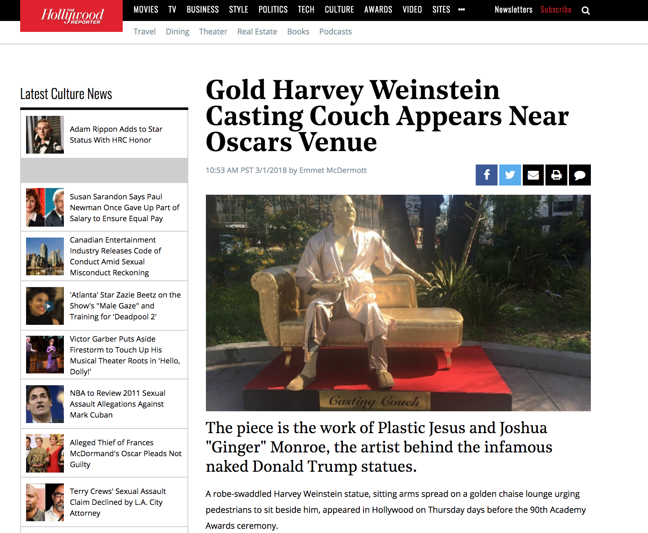Open the Newsletters page

point(513,9)
